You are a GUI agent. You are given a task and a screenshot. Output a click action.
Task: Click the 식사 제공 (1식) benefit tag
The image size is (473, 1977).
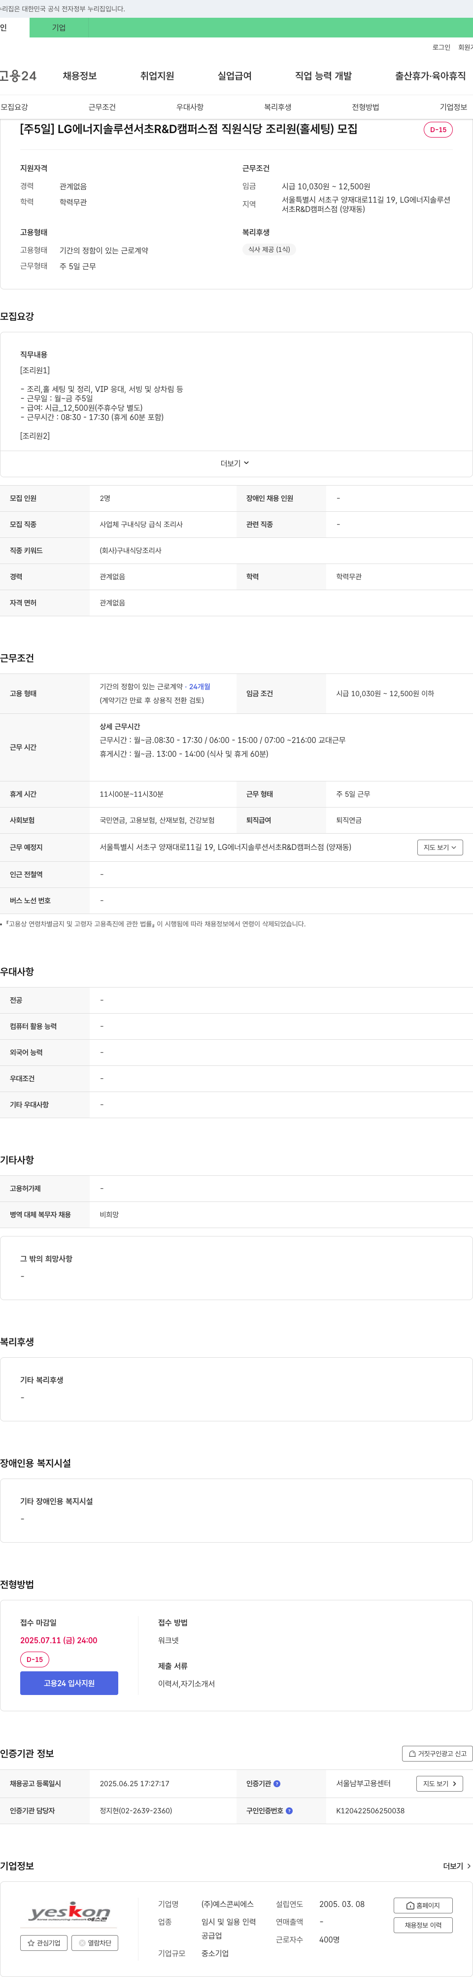coord(269,249)
